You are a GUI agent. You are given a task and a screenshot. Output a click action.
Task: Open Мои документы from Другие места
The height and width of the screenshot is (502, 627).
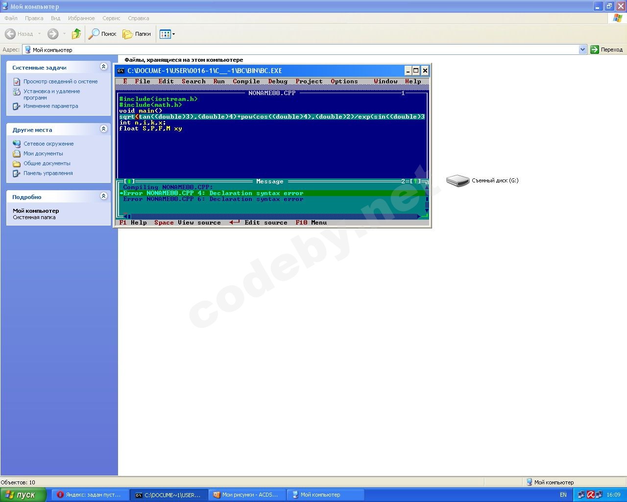tap(43, 153)
